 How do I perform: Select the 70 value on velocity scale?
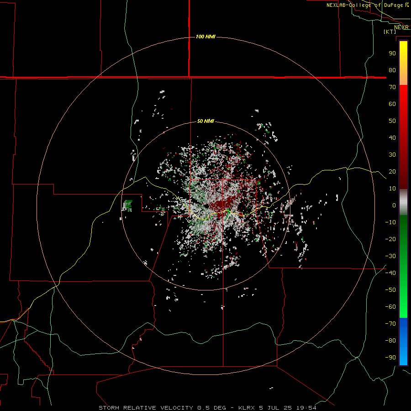392,87
